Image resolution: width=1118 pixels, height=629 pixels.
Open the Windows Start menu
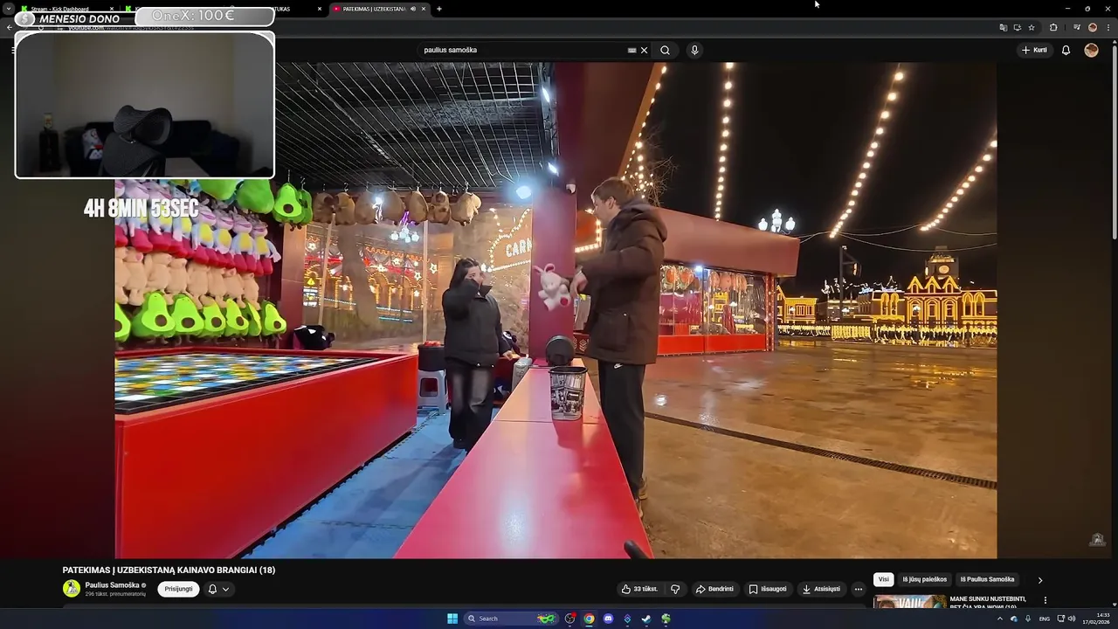point(452,619)
